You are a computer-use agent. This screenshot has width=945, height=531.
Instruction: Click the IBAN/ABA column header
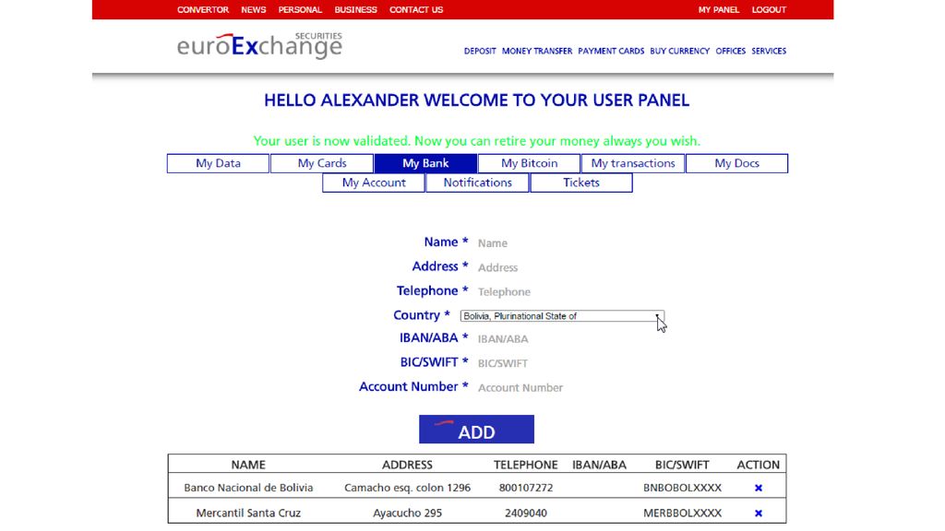click(x=599, y=465)
